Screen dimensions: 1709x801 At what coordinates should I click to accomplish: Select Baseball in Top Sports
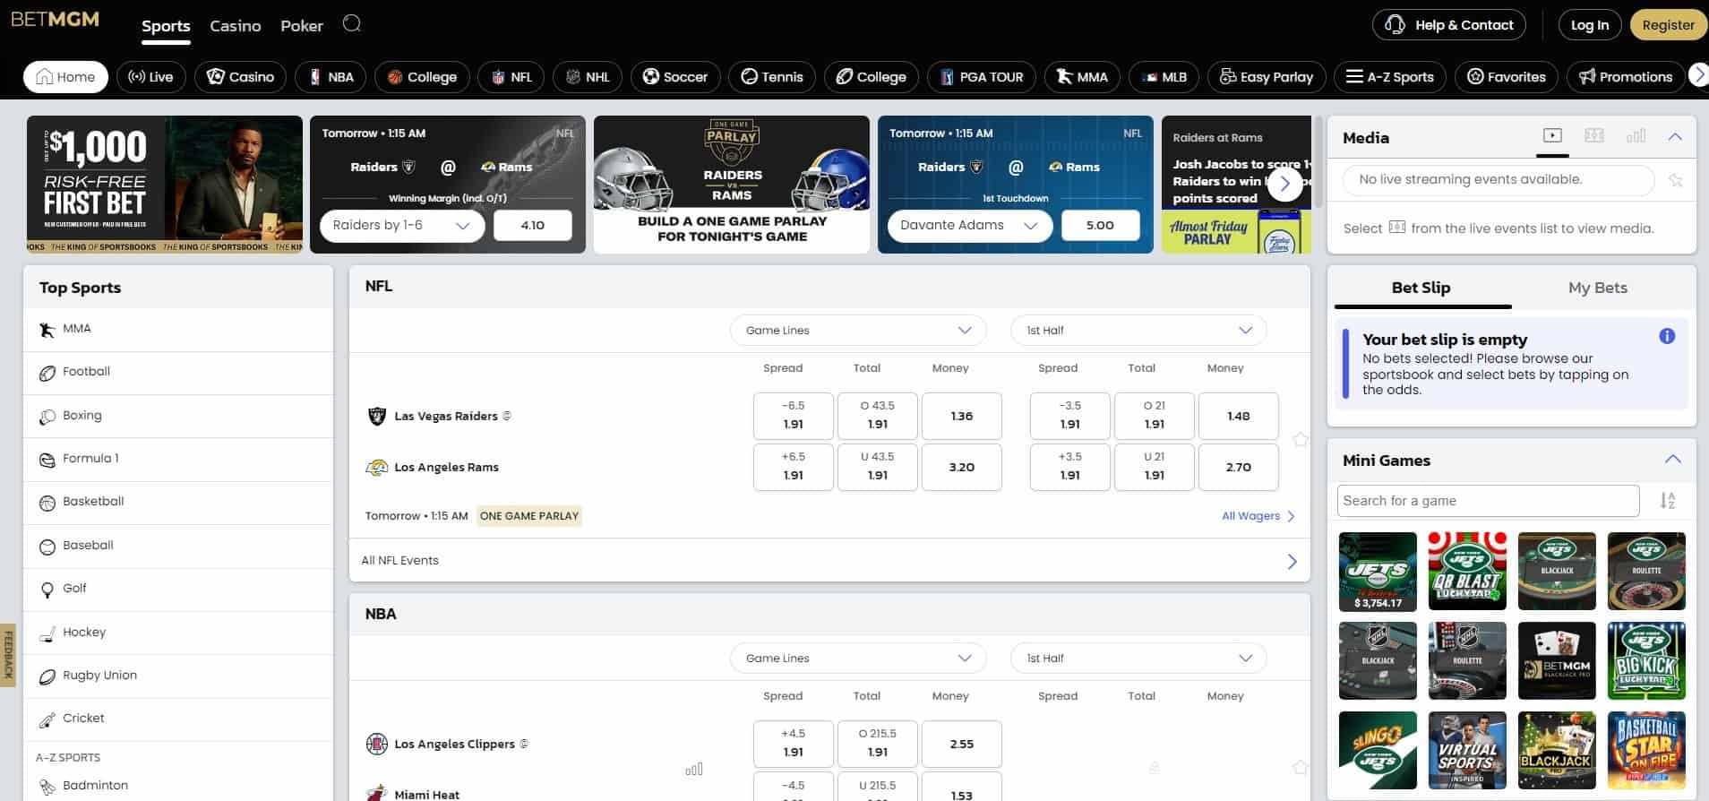click(x=178, y=546)
